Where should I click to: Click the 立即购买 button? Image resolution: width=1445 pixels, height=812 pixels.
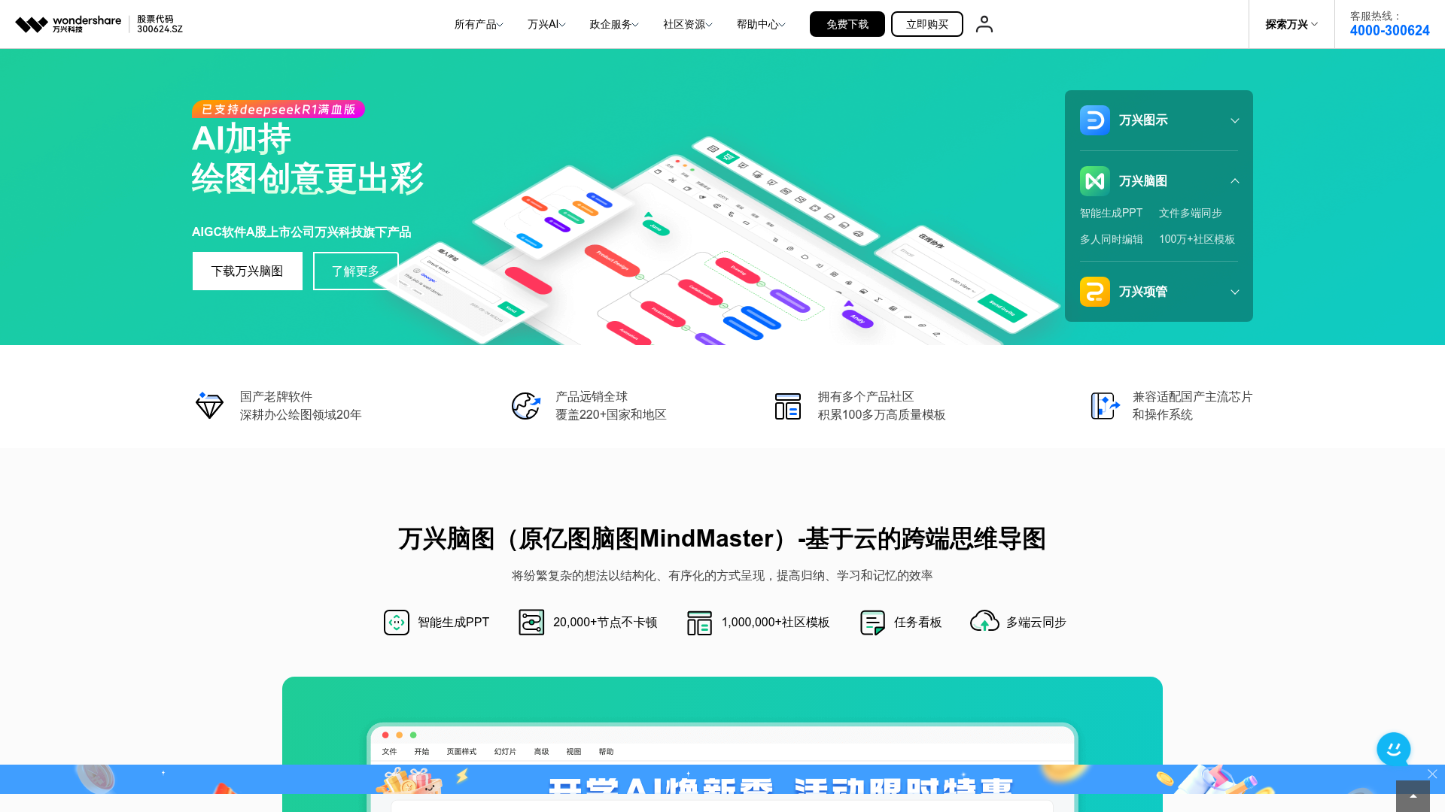(x=927, y=24)
